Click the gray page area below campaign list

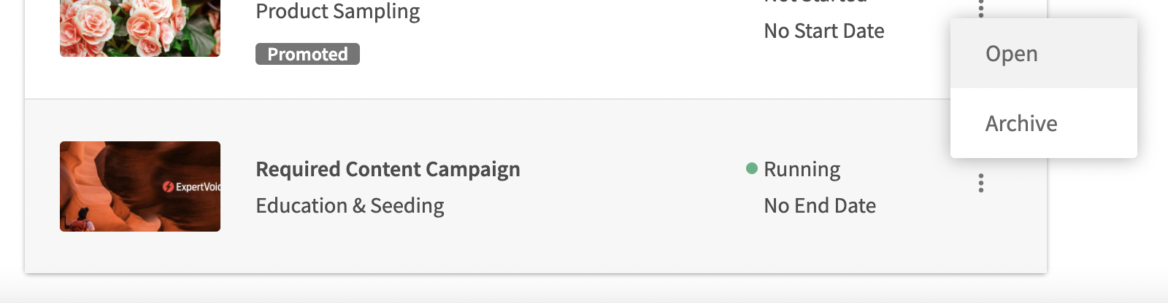tap(584, 290)
